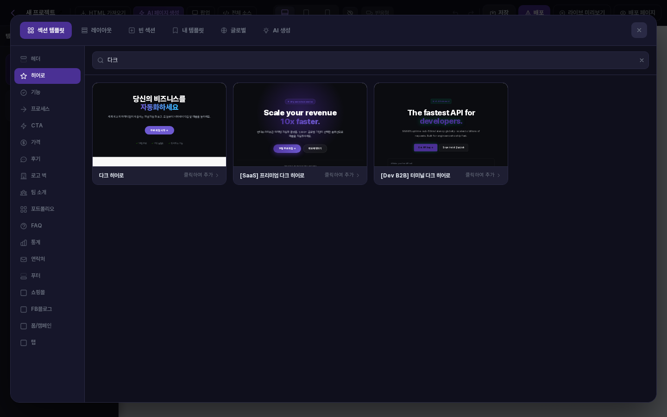The image size is (667, 417).
Task: Open the 푸터 category
Action: point(47,276)
